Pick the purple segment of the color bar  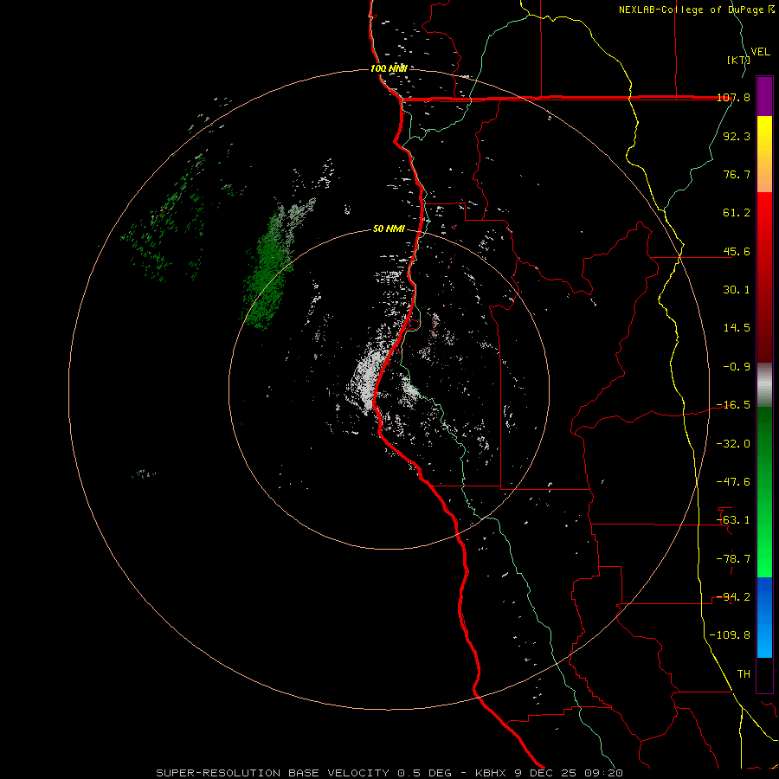[x=764, y=96]
